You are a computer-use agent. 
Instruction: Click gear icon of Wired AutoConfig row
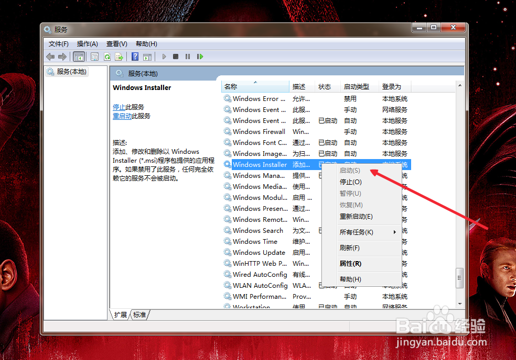point(228,274)
